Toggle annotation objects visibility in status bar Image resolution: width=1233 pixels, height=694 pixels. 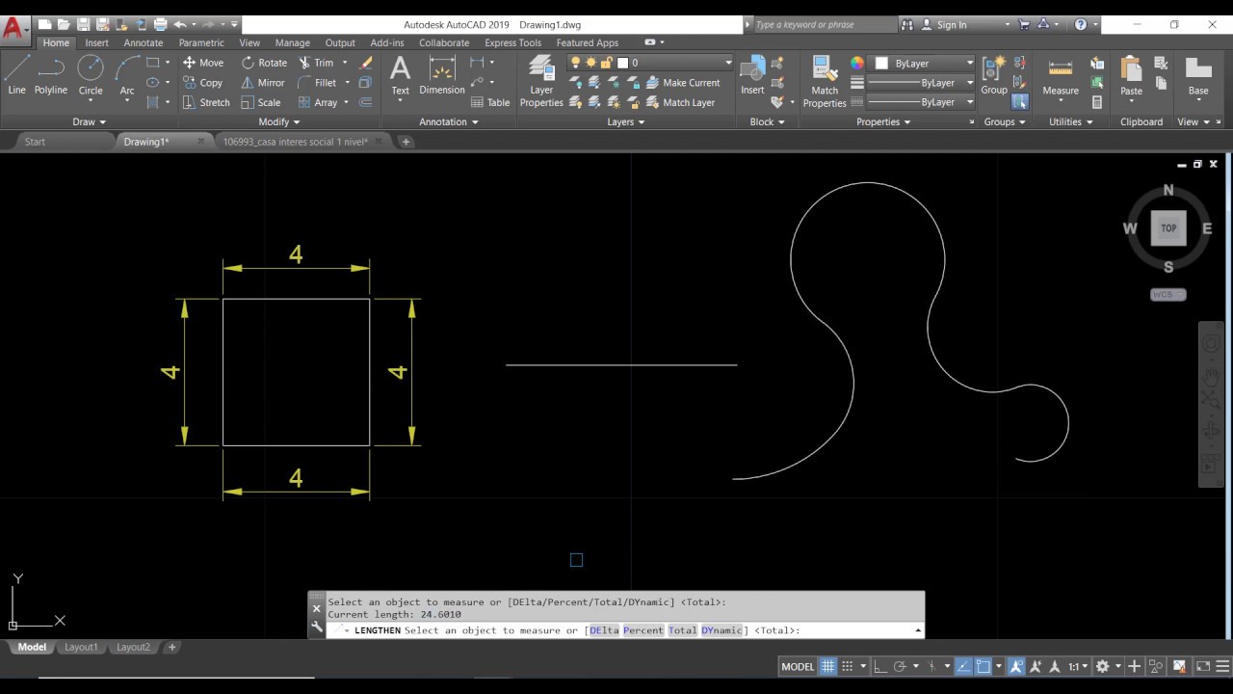pos(1016,666)
